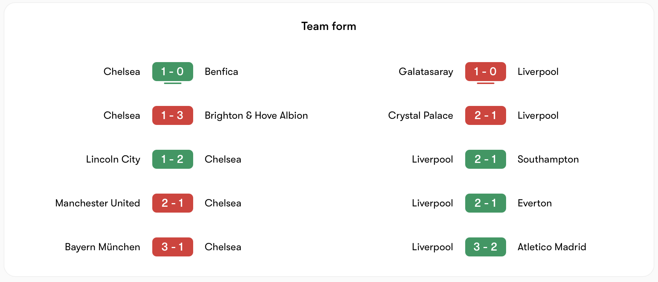This screenshot has height=282, width=658.
Task: Click the Galatasaray 1 - 0 Liverpool score badge
Action: [x=485, y=72]
